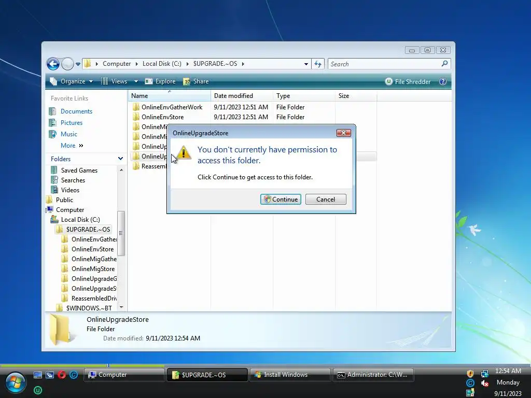Open recent pages dropdown next to nav arrows
Screen dimensions: 531x398
(x=78, y=64)
